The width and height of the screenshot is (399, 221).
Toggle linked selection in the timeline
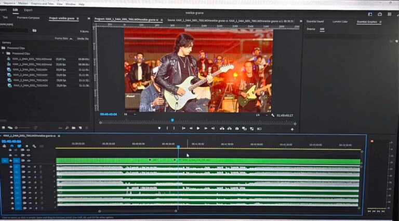[19, 146]
